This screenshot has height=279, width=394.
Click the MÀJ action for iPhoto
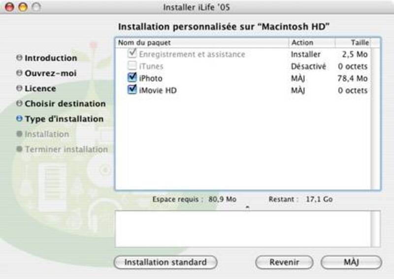point(298,78)
